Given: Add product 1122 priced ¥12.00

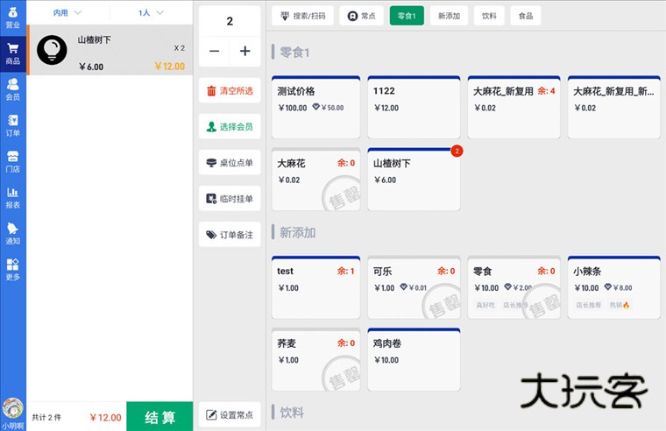Looking at the screenshot, I should pos(414,107).
